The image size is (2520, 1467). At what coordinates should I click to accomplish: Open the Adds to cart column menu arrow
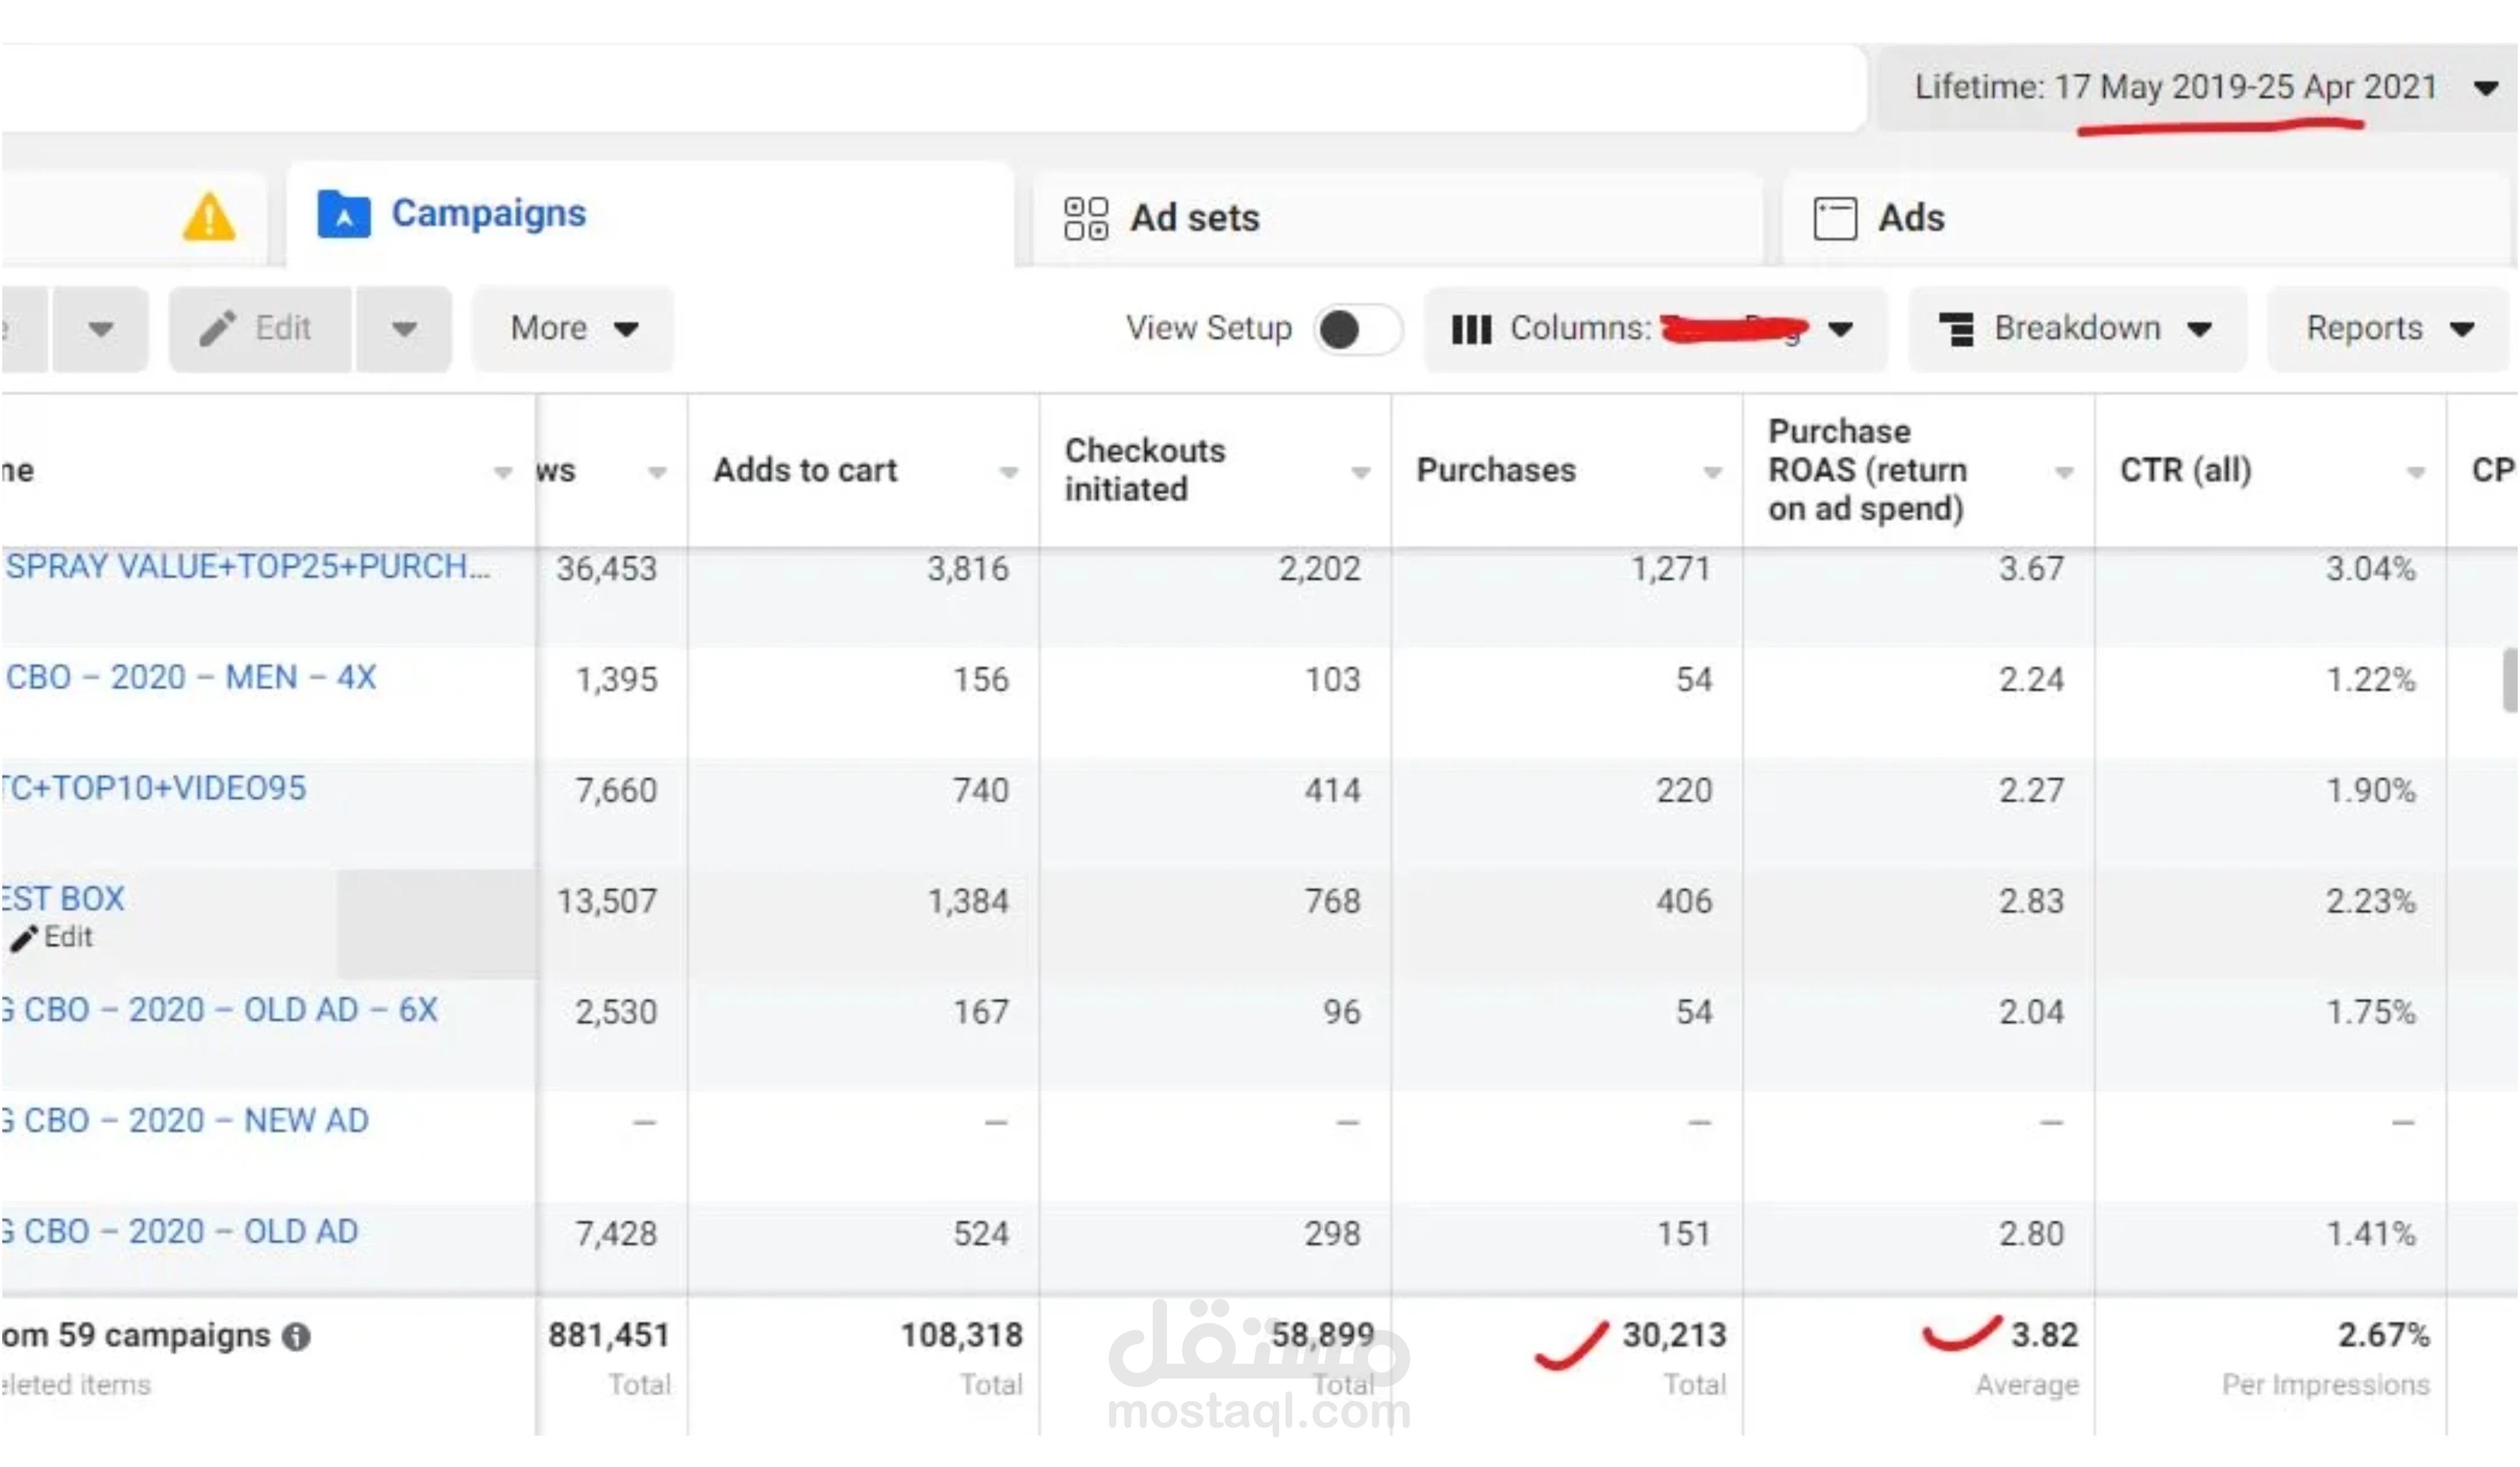point(1009,472)
